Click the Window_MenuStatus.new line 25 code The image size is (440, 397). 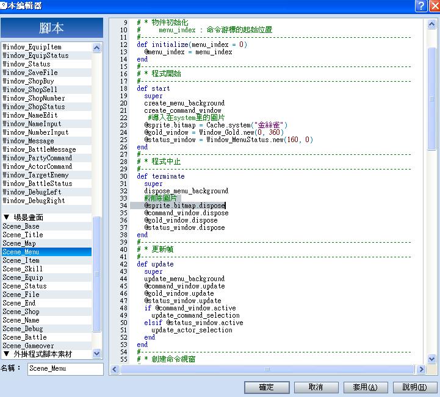(228, 140)
